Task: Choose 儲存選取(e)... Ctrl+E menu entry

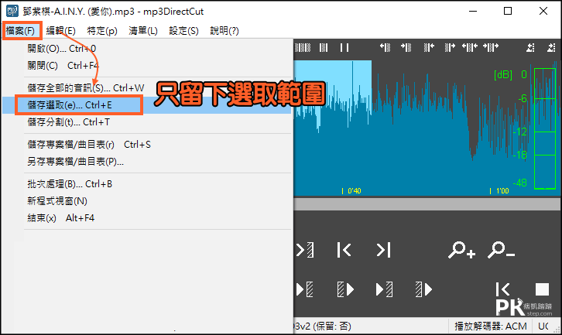Action: click(146, 105)
